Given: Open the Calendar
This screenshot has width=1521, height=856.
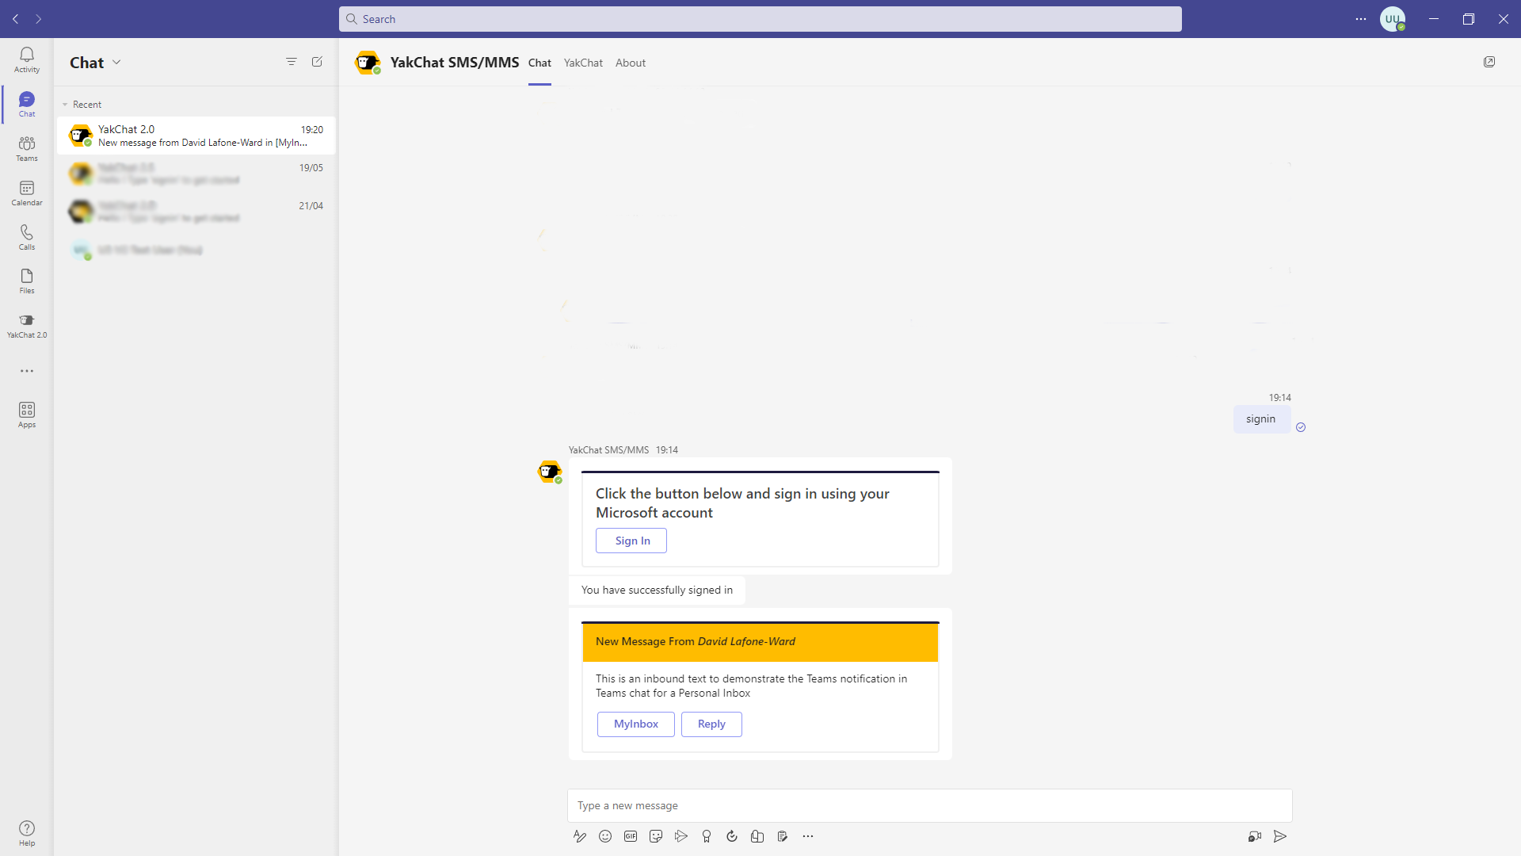Looking at the screenshot, I should point(27,193).
